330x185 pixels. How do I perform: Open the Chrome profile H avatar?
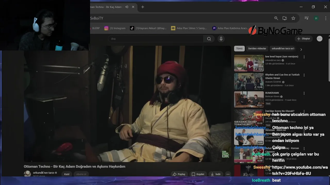(316, 18)
